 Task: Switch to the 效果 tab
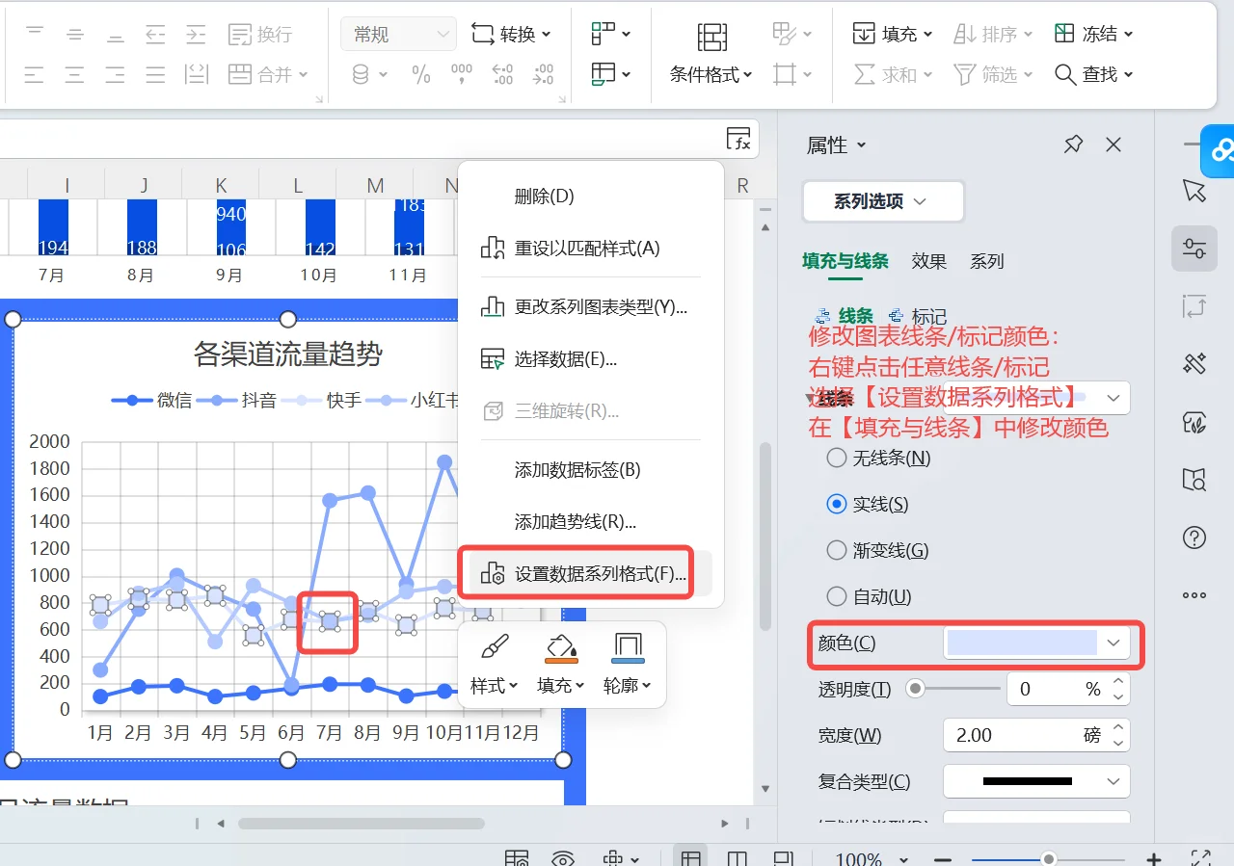tap(927, 261)
